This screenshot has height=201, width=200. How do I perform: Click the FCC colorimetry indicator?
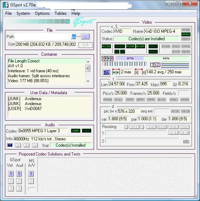tap(176, 46)
